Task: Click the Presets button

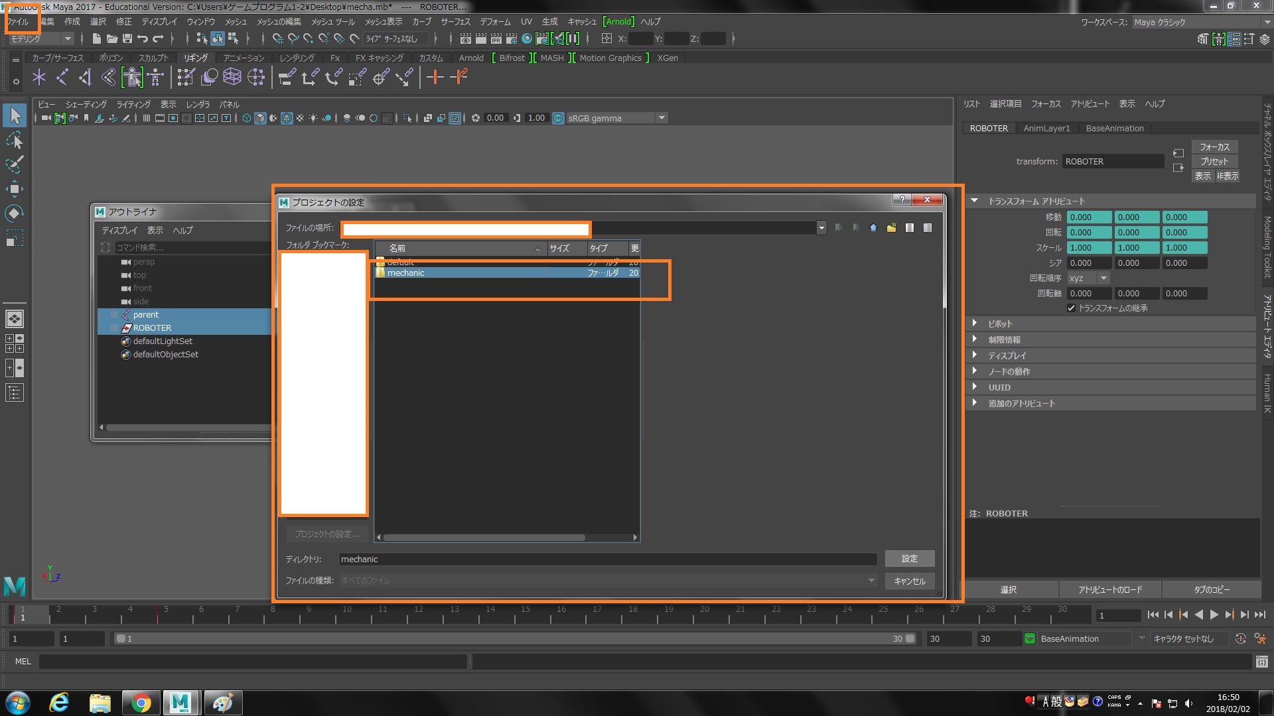Action: [1214, 162]
